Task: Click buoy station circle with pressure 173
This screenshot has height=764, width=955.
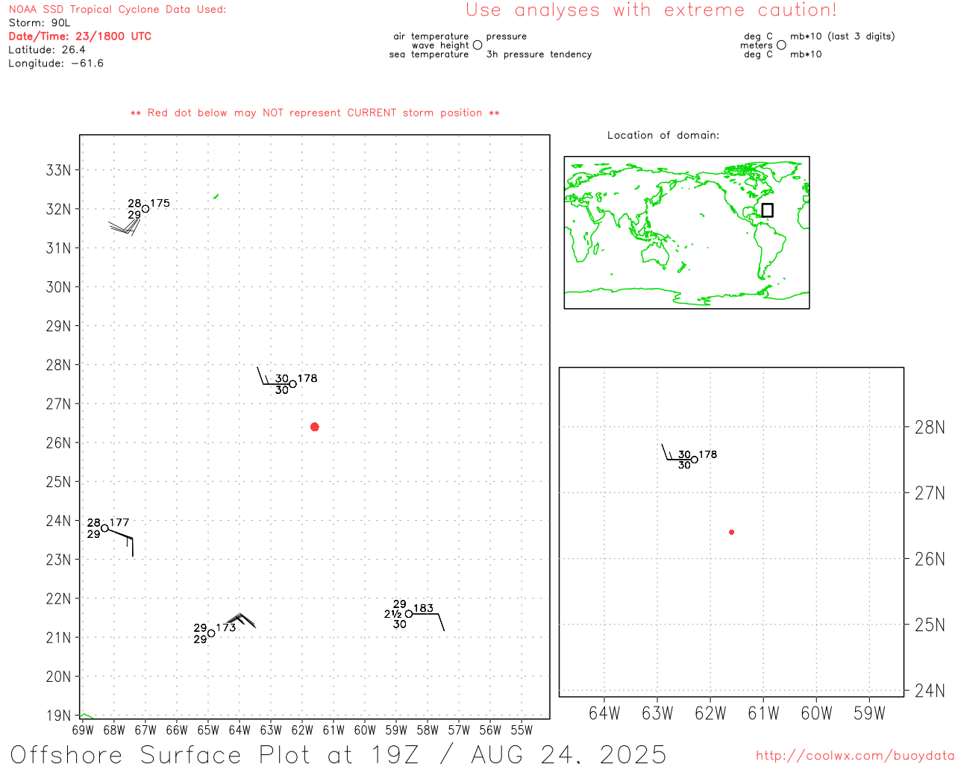Action: [x=211, y=633]
